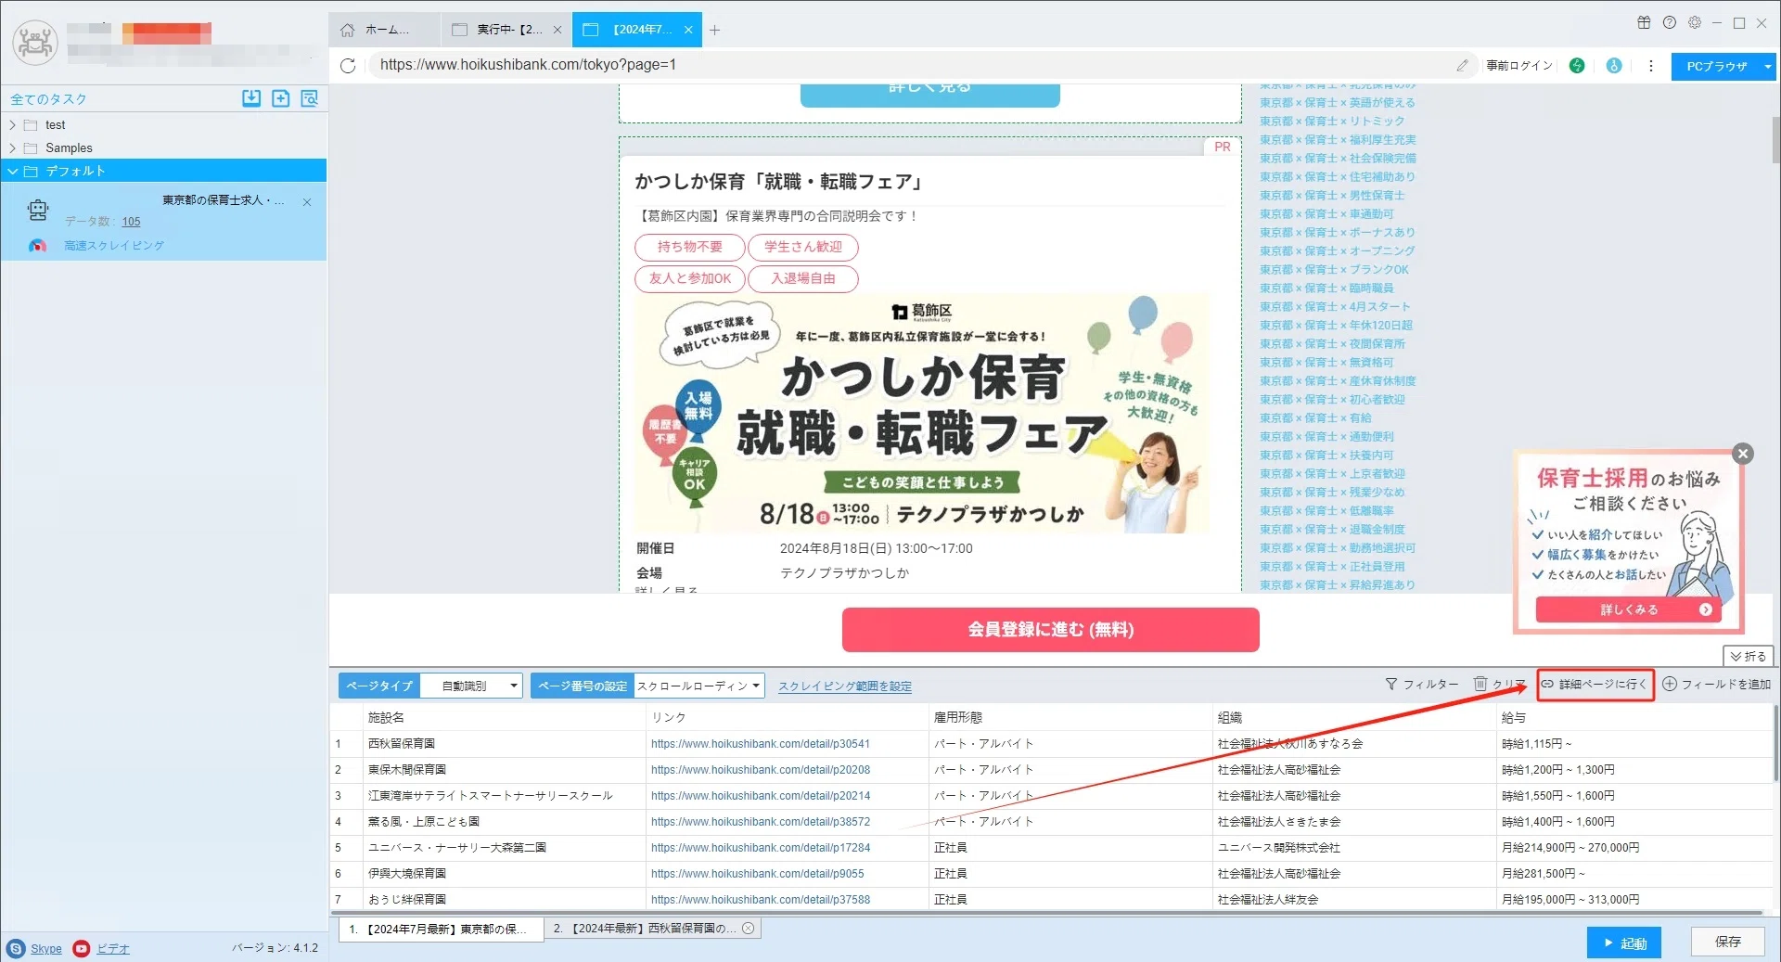Screen dimensions: 1781x962
Task: Click the 高速スクレイピング speed icon
Action: tap(37, 246)
